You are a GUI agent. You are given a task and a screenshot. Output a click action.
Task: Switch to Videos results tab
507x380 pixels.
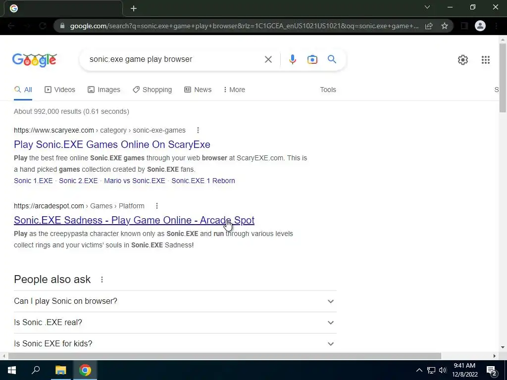tap(60, 90)
